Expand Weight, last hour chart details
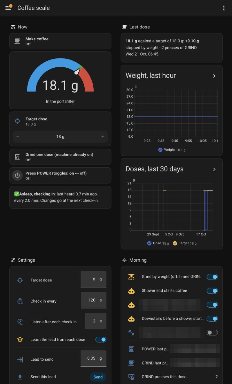Viewport: 232px width, 384px height. tap(214, 76)
